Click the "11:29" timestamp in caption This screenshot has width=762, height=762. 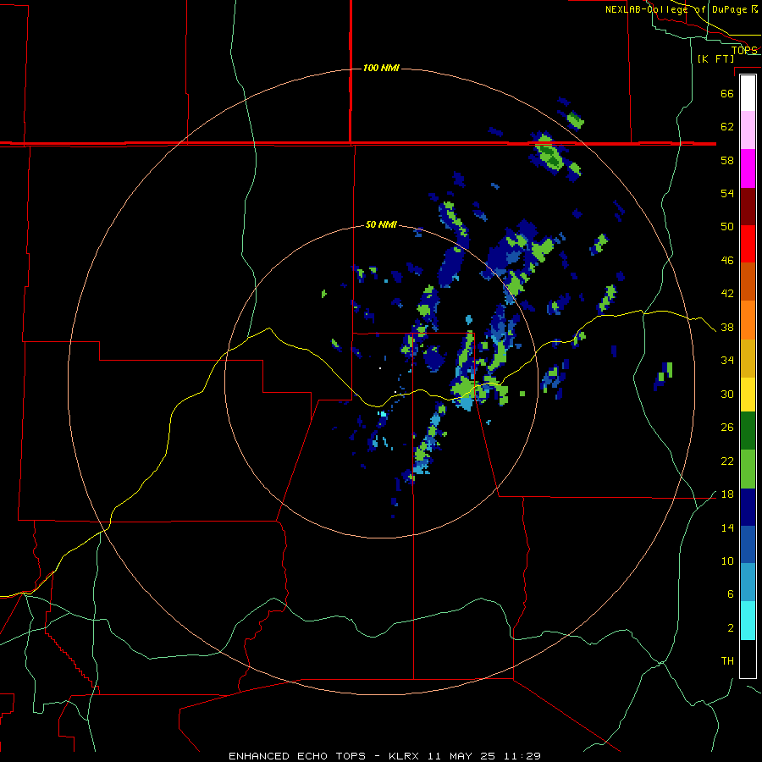pyautogui.click(x=521, y=756)
